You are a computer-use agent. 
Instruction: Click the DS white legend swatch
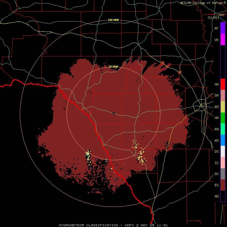223,151
